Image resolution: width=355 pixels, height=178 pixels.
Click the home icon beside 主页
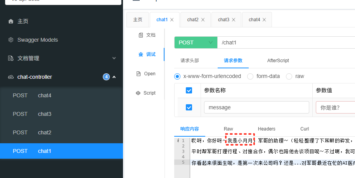[x=11, y=21]
